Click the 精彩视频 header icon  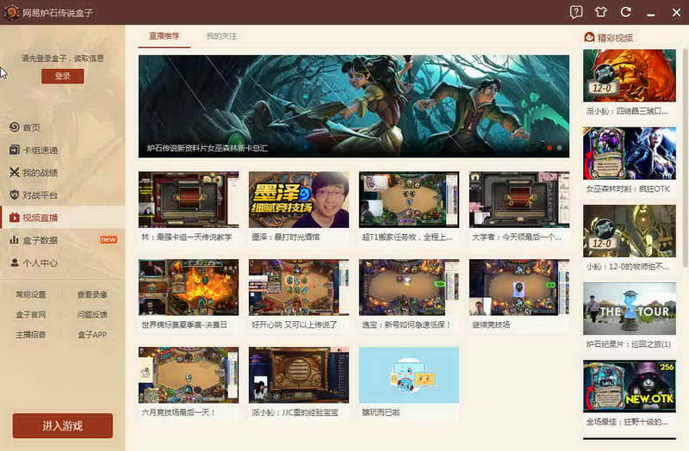[x=589, y=37]
